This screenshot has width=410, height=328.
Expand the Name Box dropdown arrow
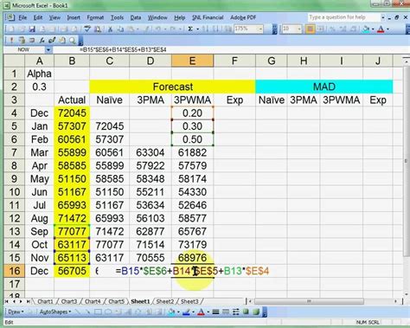[x=48, y=50]
